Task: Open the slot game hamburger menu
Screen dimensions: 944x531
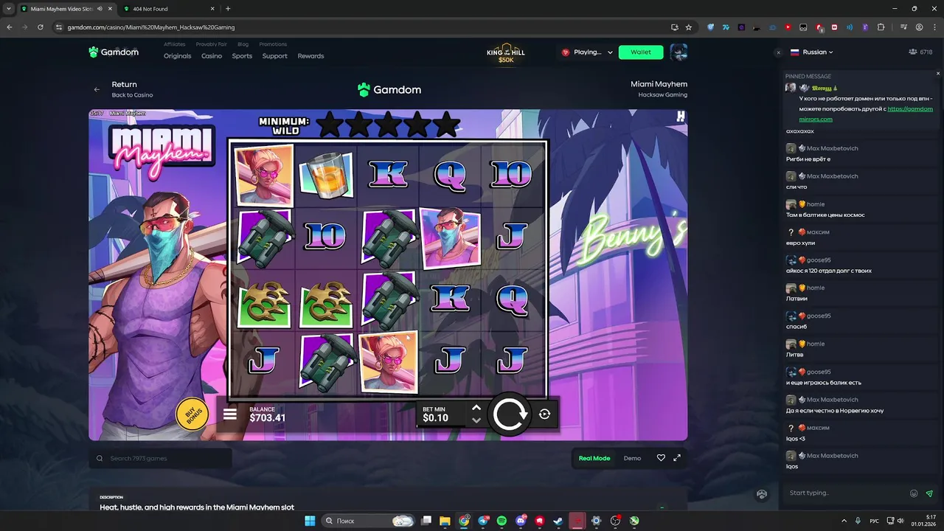Action: [x=230, y=414]
